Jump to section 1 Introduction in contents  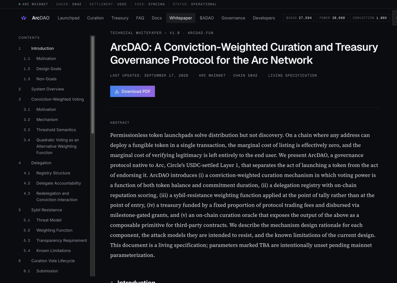(x=42, y=48)
